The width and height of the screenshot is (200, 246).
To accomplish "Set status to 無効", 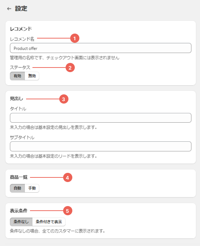I will click(32, 76).
